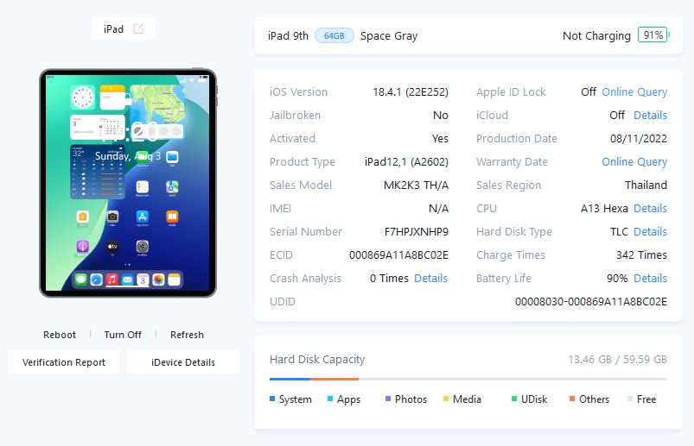The width and height of the screenshot is (694, 446).
Task: Open iDevice Details
Action: (183, 362)
